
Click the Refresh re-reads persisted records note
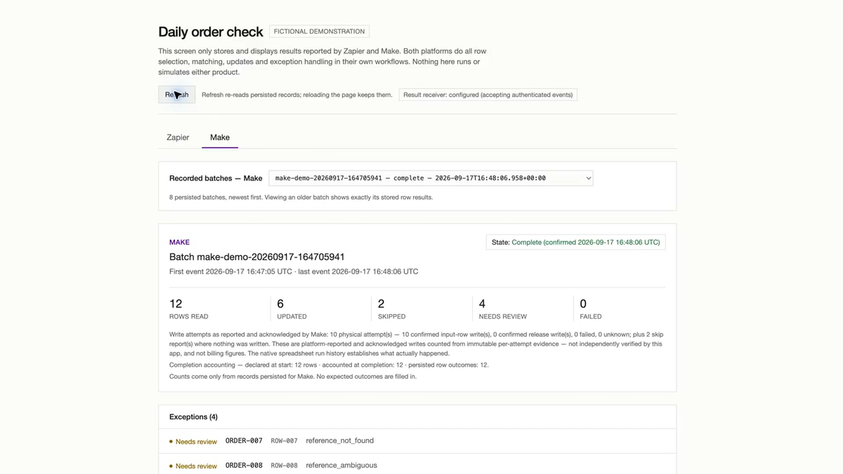point(297,95)
